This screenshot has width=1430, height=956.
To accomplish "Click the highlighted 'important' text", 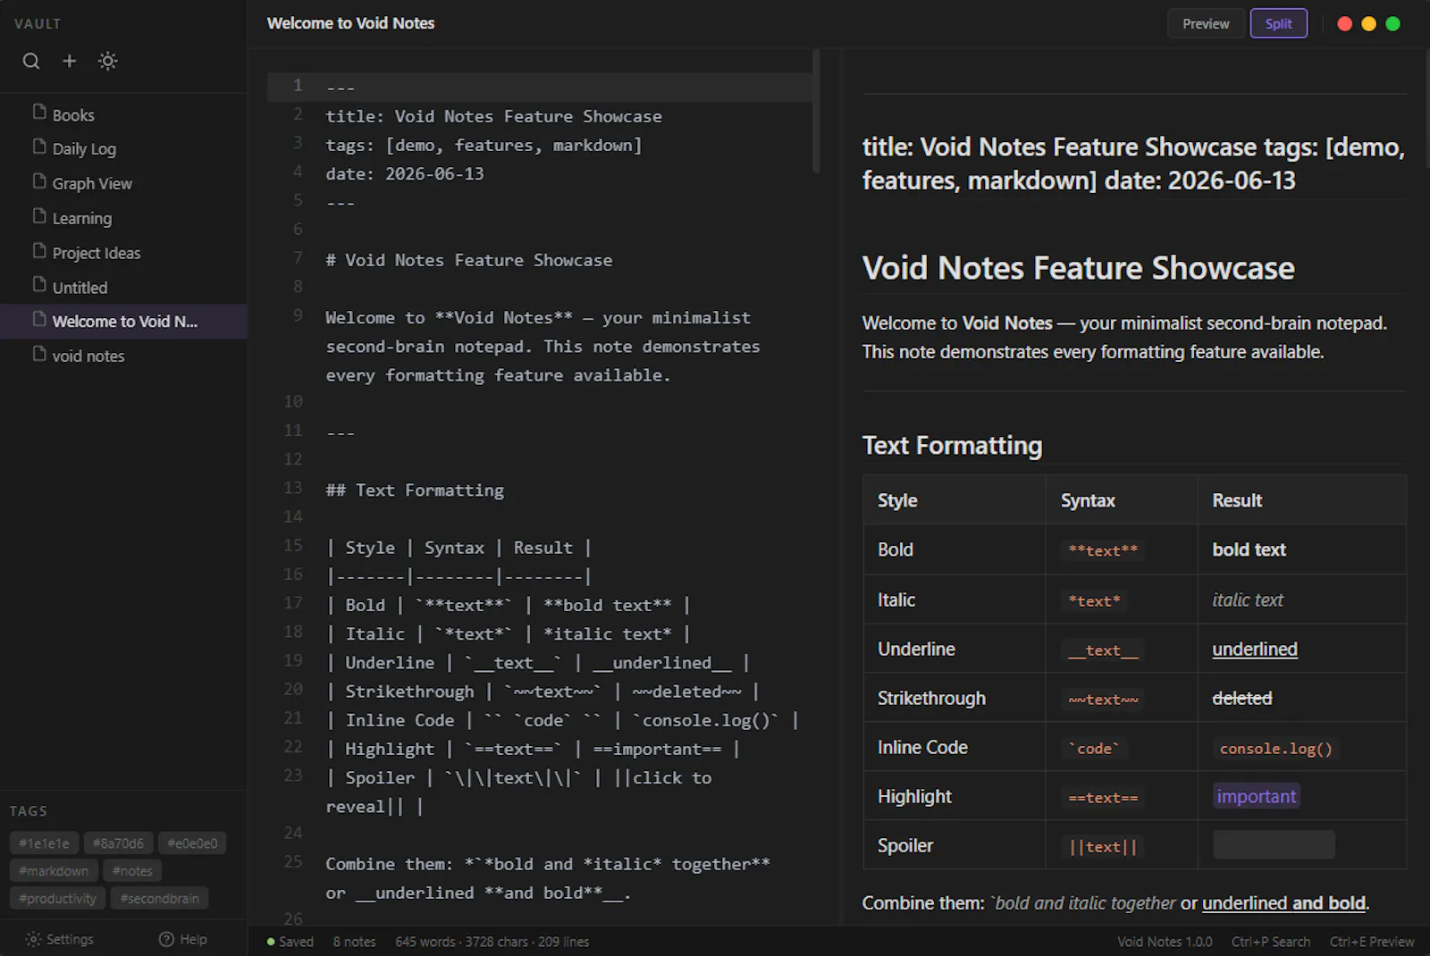I will (x=1256, y=796).
